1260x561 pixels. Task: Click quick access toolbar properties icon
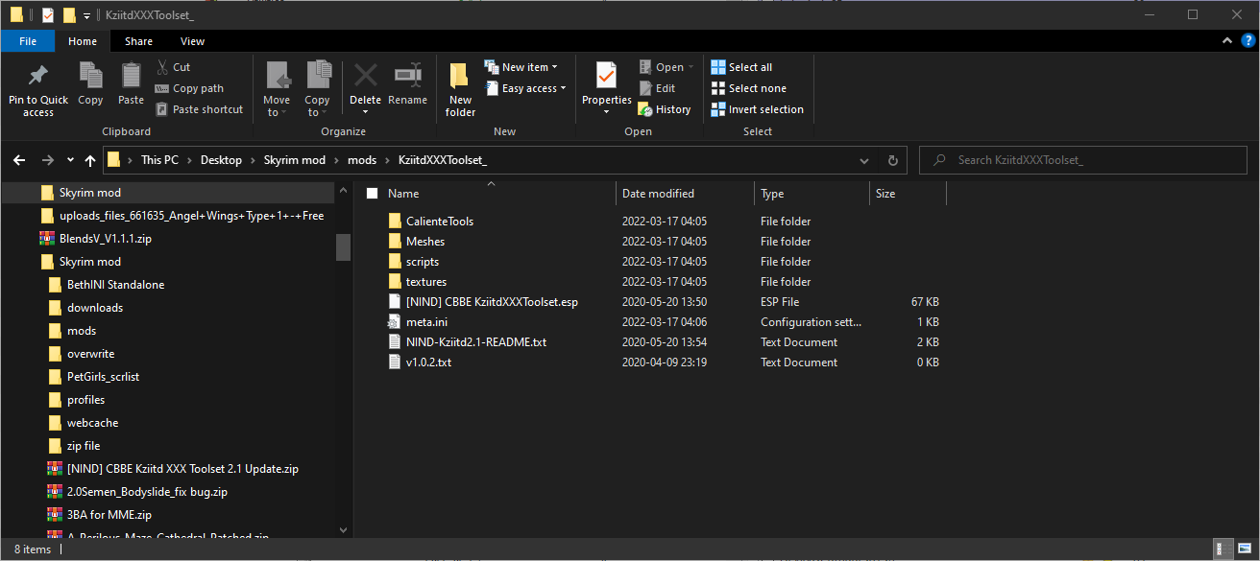click(x=47, y=14)
